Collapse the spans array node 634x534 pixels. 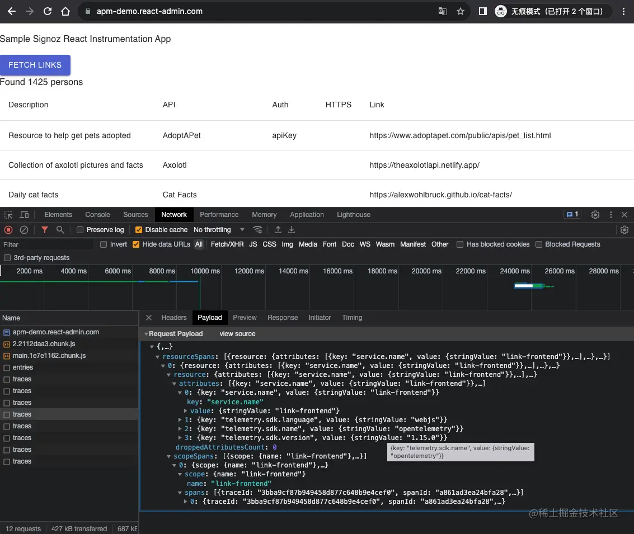(180, 493)
